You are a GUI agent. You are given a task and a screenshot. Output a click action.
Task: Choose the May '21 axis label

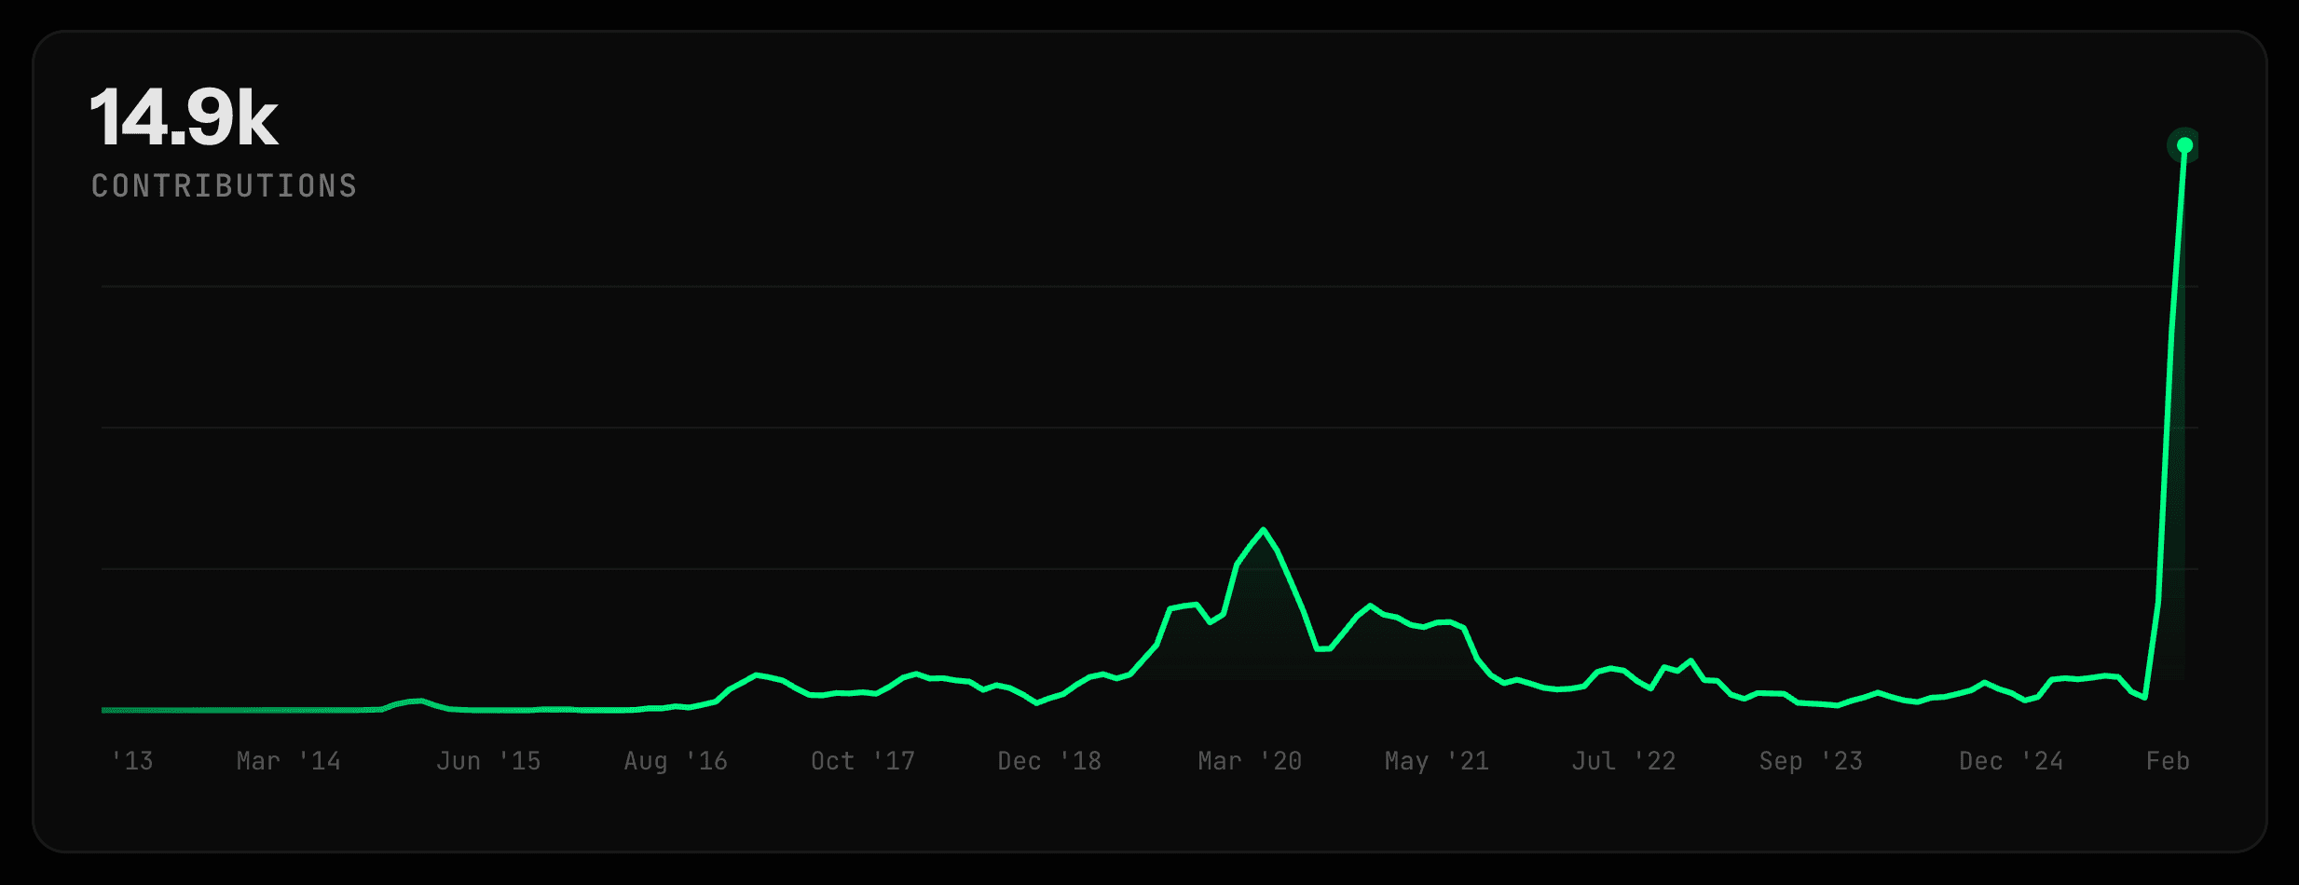(1437, 761)
